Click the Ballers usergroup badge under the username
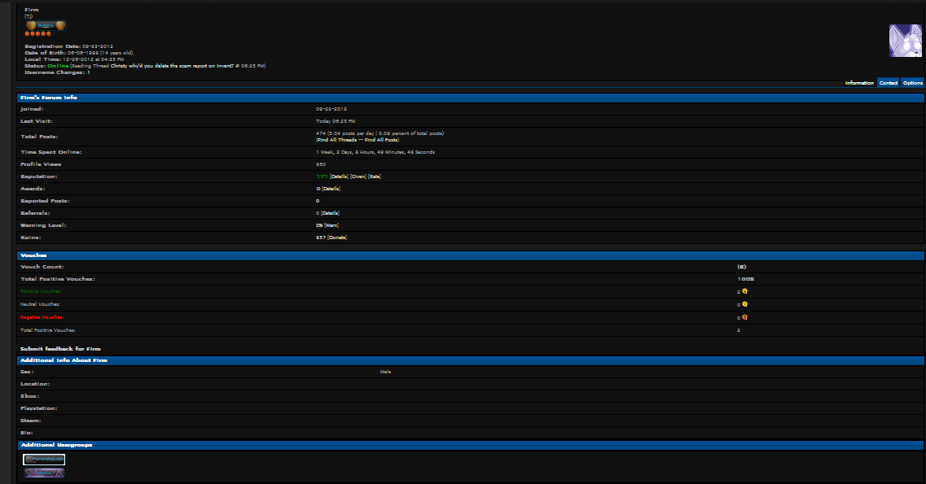This screenshot has height=484, width=926. pos(46,25)
